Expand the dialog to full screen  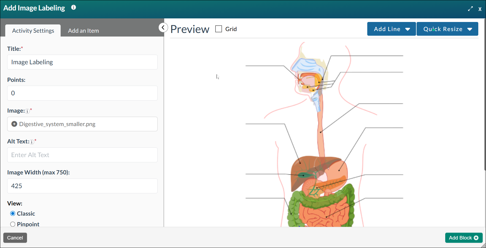click(x=470, y=9)
